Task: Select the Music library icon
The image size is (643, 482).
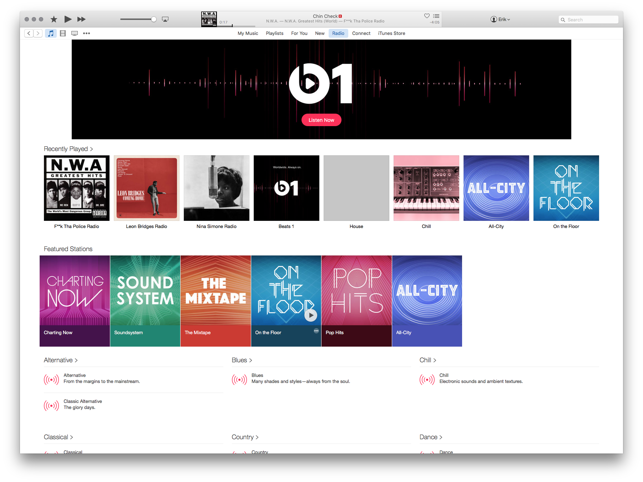Action: [51, 33]
